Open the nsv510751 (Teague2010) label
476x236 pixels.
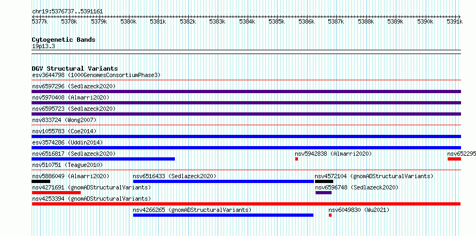point(67,165)
